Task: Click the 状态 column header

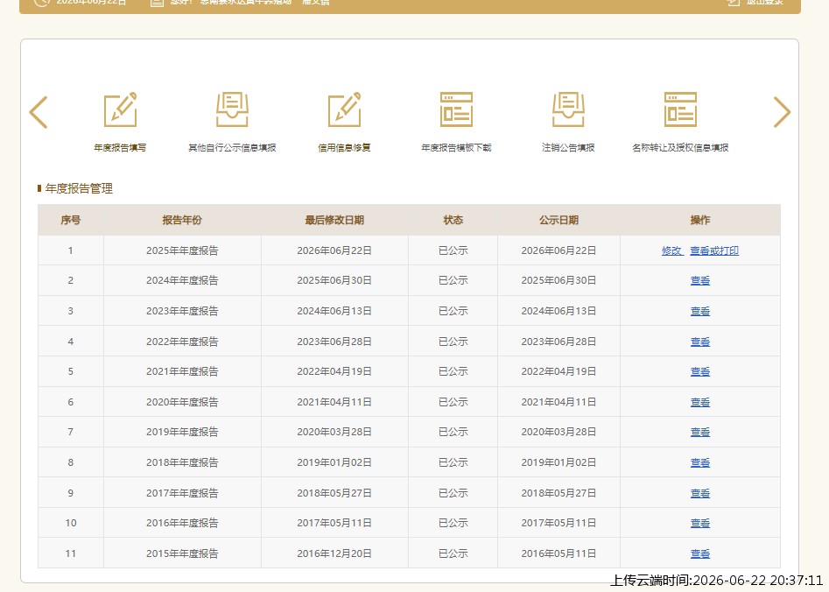Action: (453, 220)
